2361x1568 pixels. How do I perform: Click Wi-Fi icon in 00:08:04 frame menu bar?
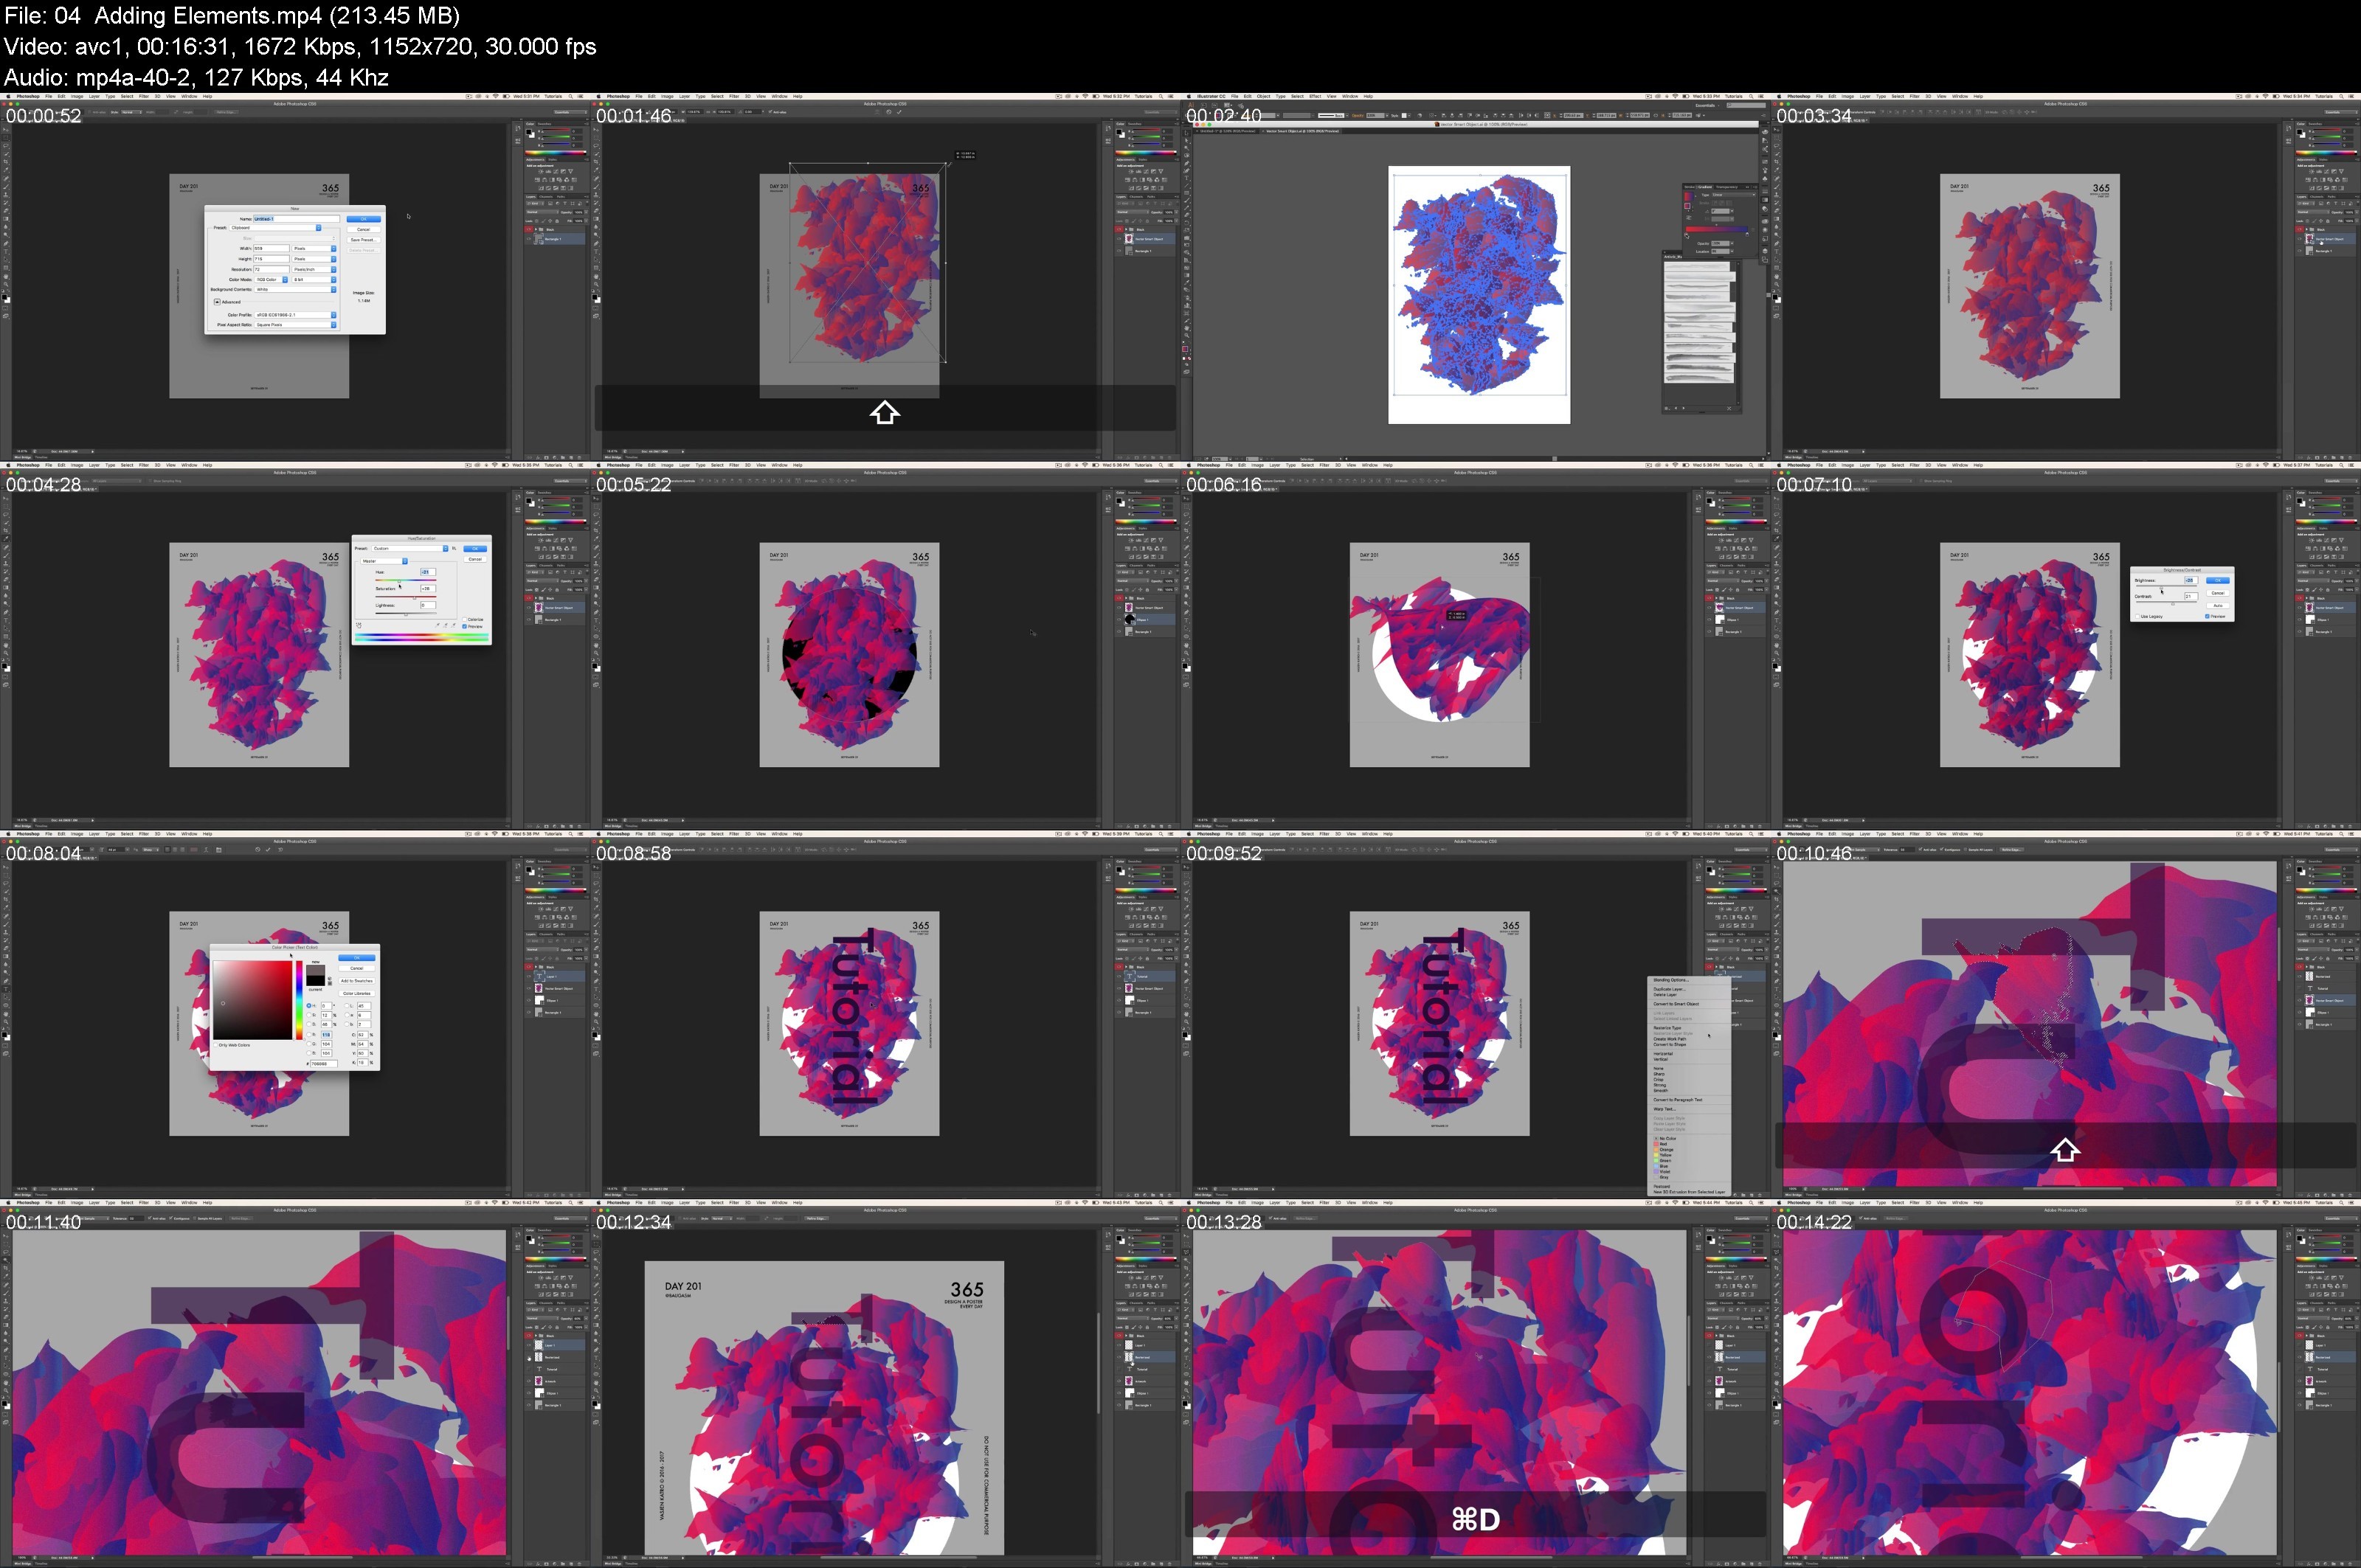497,835
